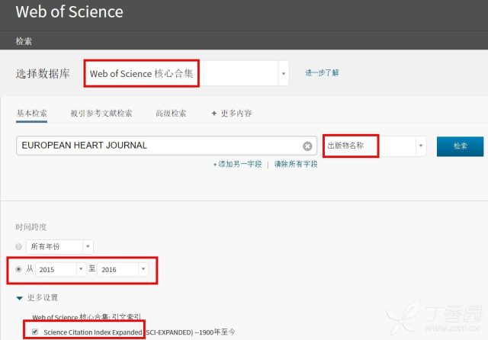
Task: Open the Web of Science 核心合集 database dropdown
Action: point(186,73)
